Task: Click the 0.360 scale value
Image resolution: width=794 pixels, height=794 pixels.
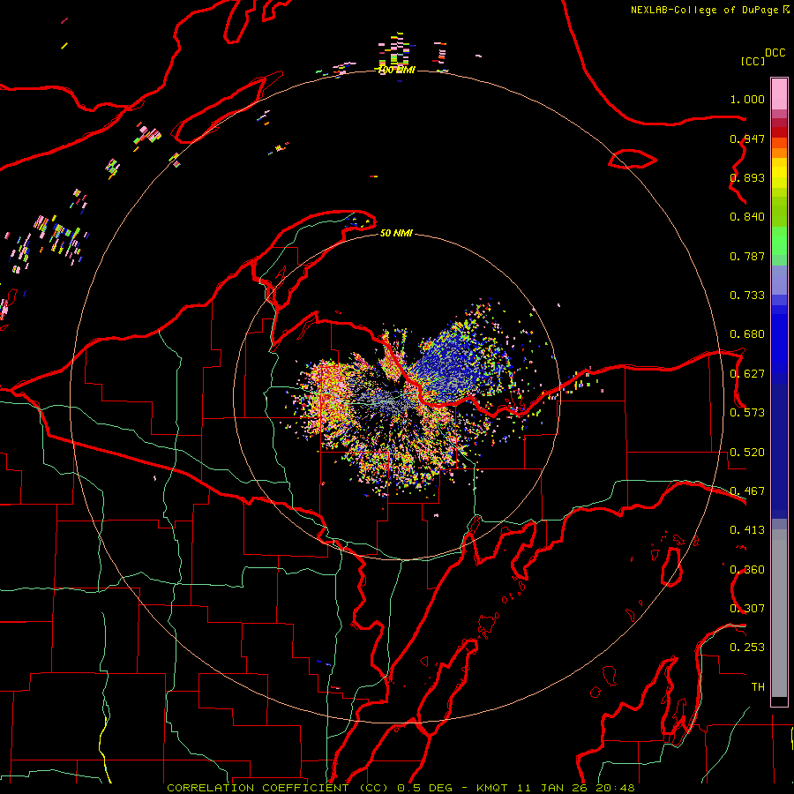Action: (747, 570)
